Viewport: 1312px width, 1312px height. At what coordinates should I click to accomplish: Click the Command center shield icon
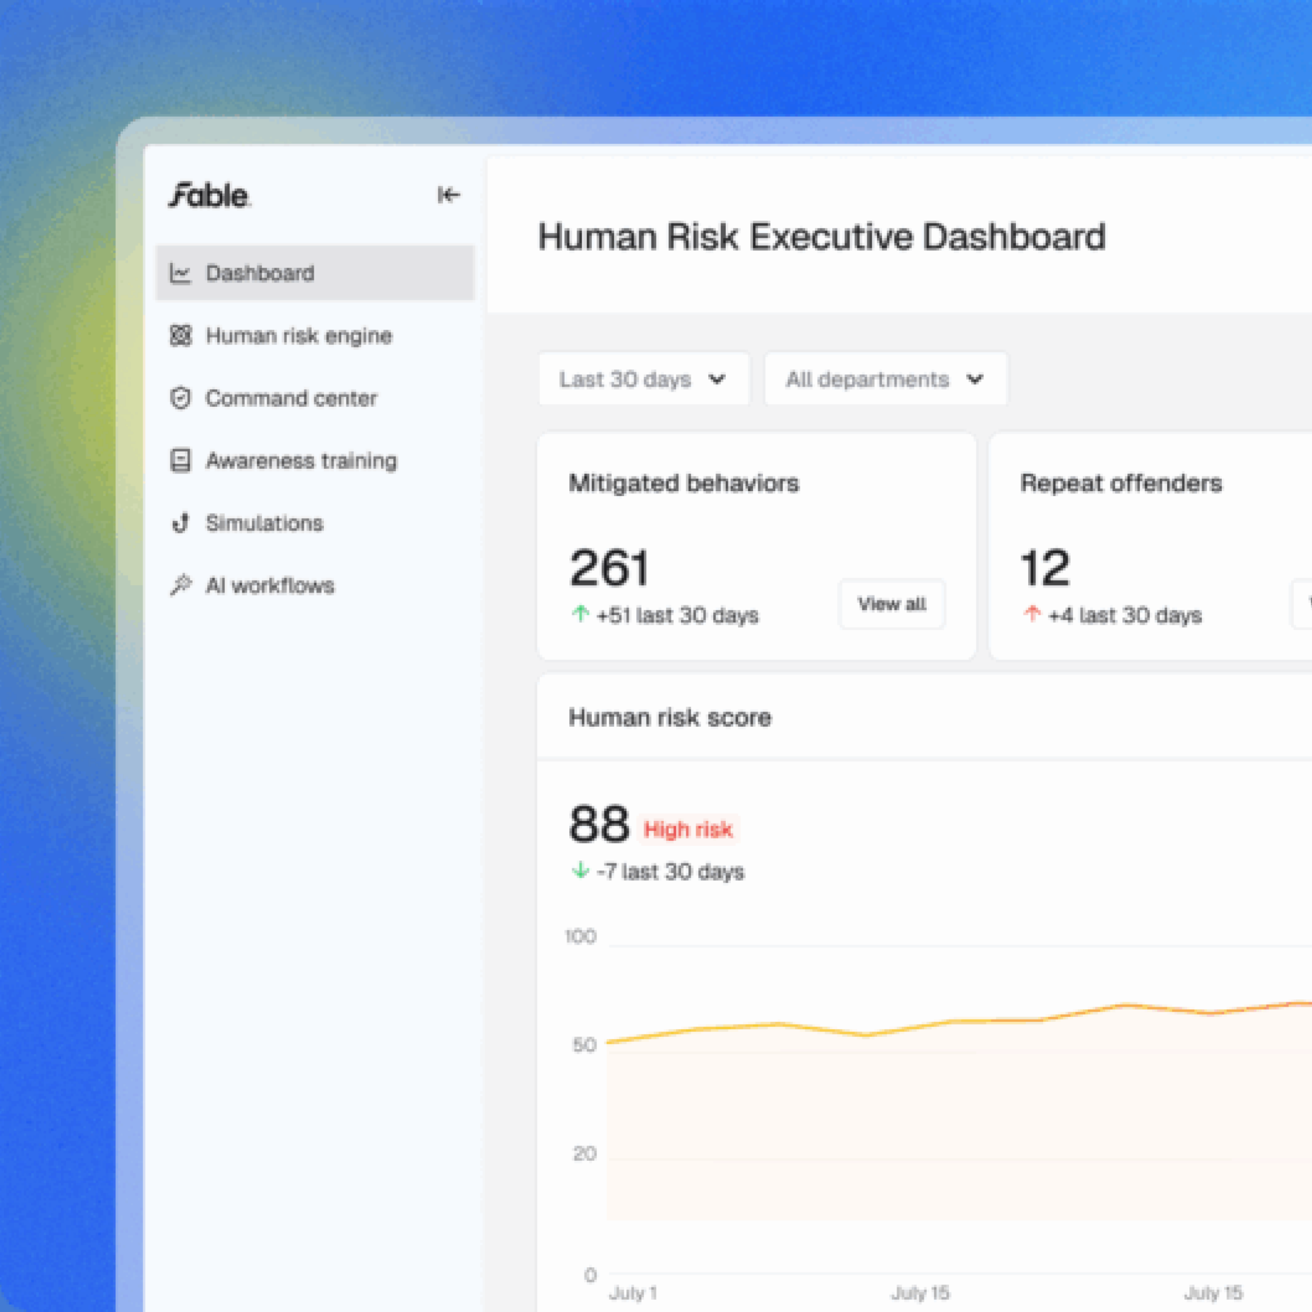tap(180, 398)
